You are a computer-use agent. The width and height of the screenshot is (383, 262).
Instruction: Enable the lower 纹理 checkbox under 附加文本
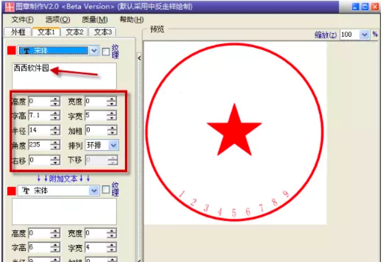click(x=106, y=190)
